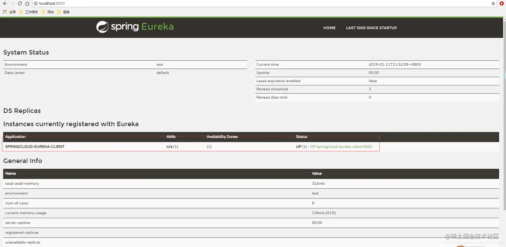Click the browser back arrow
The width and height of the screenshot is (506, 247).
tap(5, 3)
